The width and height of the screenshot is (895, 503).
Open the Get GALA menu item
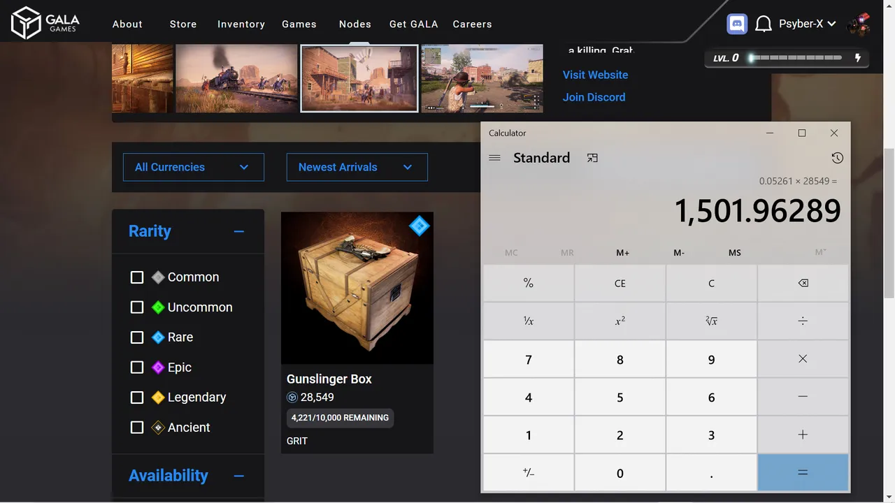[x=414, y=24]
